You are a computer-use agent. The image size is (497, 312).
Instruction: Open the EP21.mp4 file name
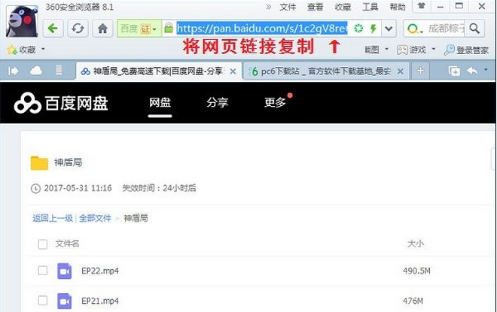(100, 301)
